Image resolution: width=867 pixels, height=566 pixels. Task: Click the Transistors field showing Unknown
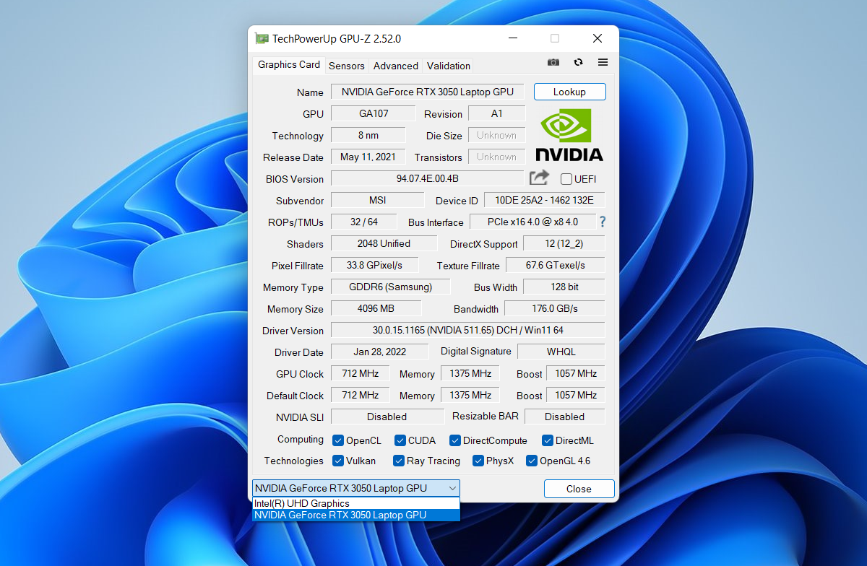click(497, 157)
